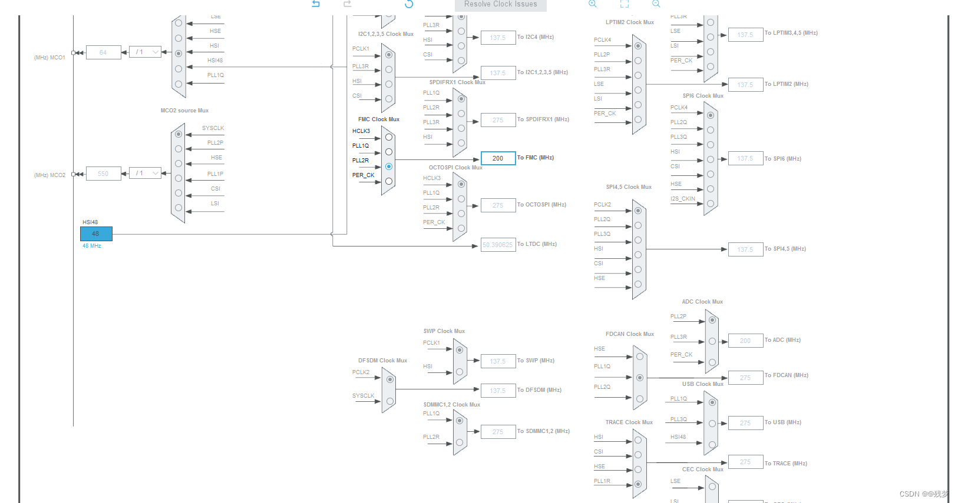Viewport: 958px width, 503px height.
Task: Select PCLK4 in the SPI6 Clock Mux
Action: click(x=711, y=115)
